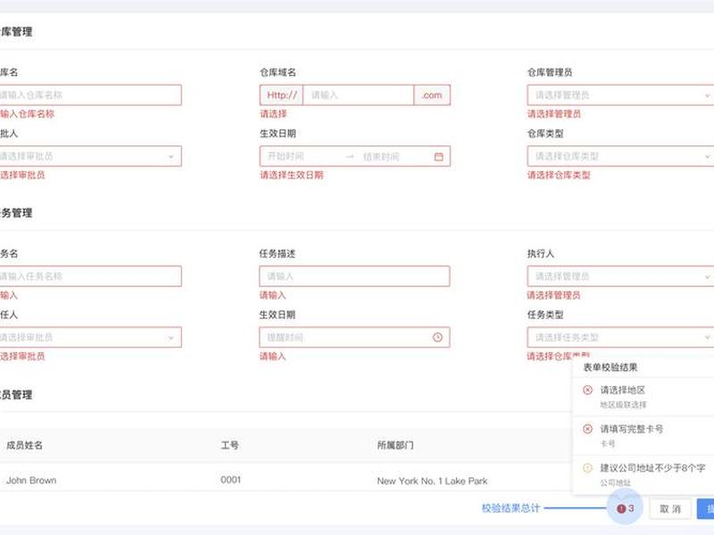
Task: Open the 仓库管理员 dropdown
Action: (x=620, y=95)
